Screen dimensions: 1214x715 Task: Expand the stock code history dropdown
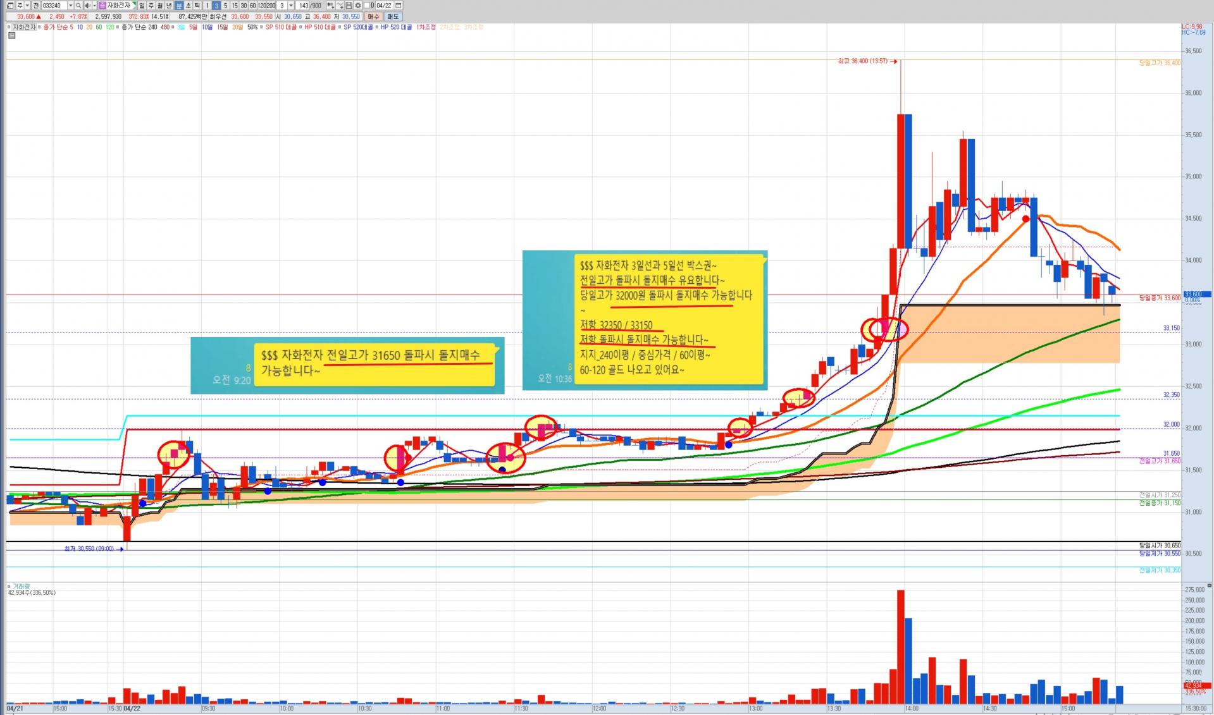coord(70,6)
